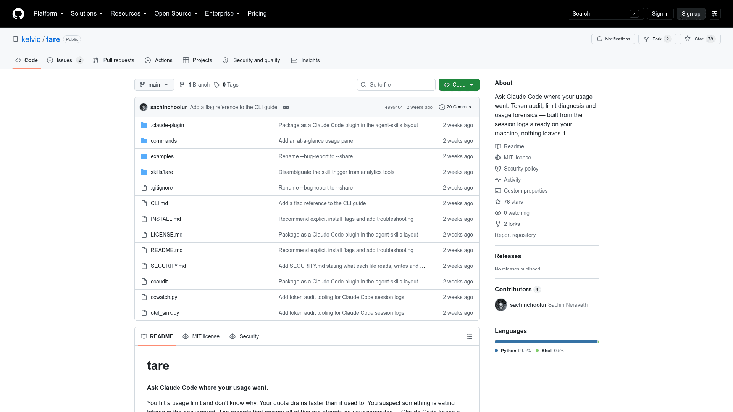Image resolution: width=733 pixels, height=412 pixels.
Task: Open the Enterprise dropdown menu
Action: click(x=223, y=14)
